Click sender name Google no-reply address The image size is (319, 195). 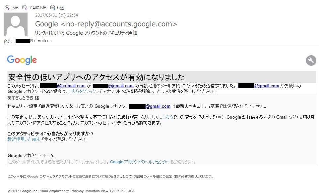106,24
